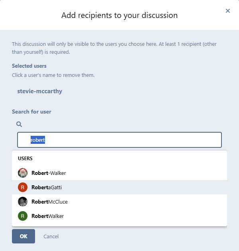Click the USERS heading in results

[x=25, y=158]
